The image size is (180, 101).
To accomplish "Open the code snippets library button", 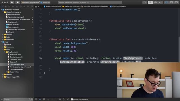I will [145, 3].
